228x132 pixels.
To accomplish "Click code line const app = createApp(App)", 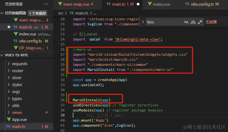I will coord(100,80).
